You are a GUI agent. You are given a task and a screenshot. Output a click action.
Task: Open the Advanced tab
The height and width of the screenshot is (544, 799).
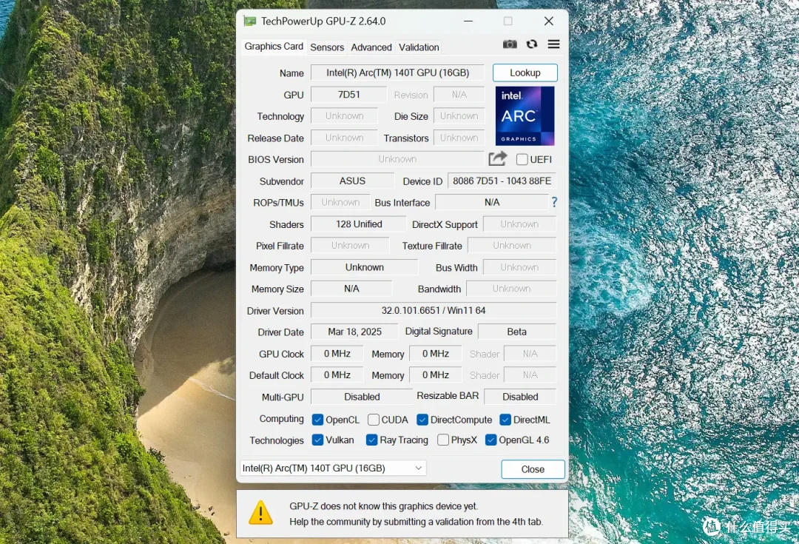[x=371, y=47]
